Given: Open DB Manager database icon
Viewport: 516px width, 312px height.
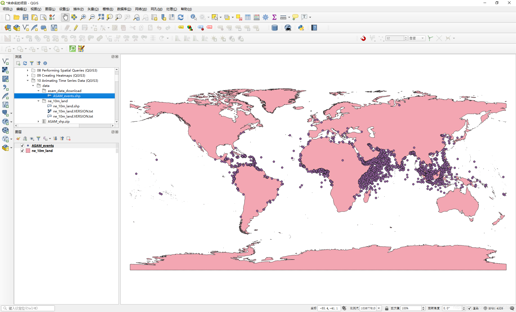Looking at the screenshot, I should (x=275, y=28).
